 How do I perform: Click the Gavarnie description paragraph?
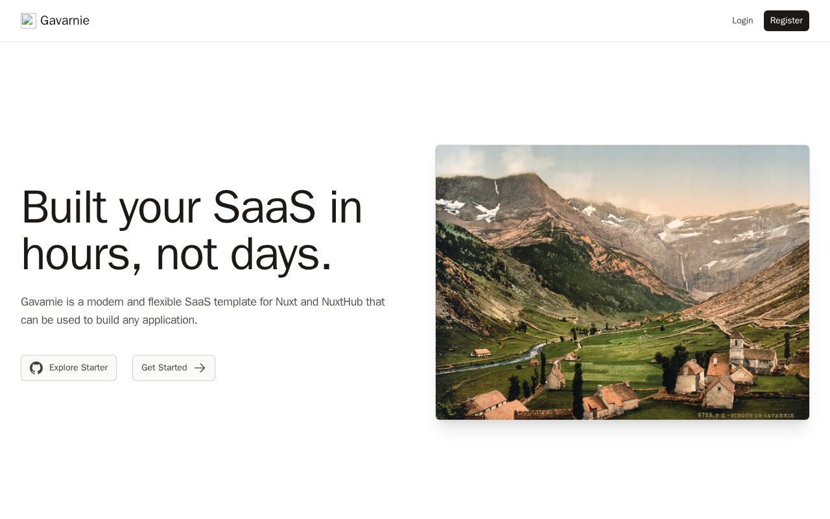point(203,311)
